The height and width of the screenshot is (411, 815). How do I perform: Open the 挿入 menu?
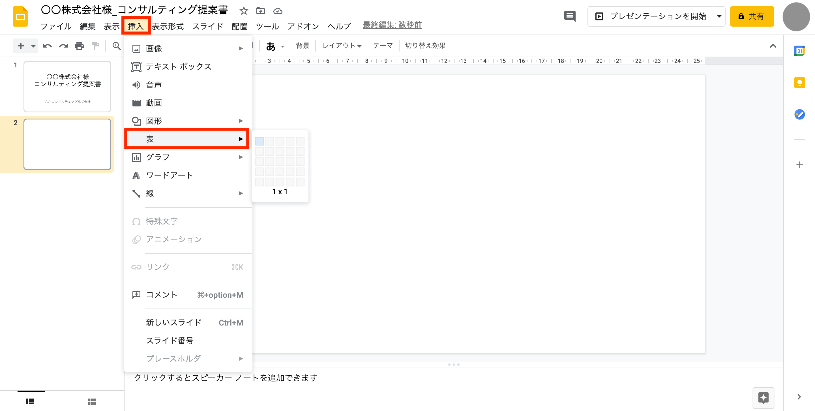(136, 26)
